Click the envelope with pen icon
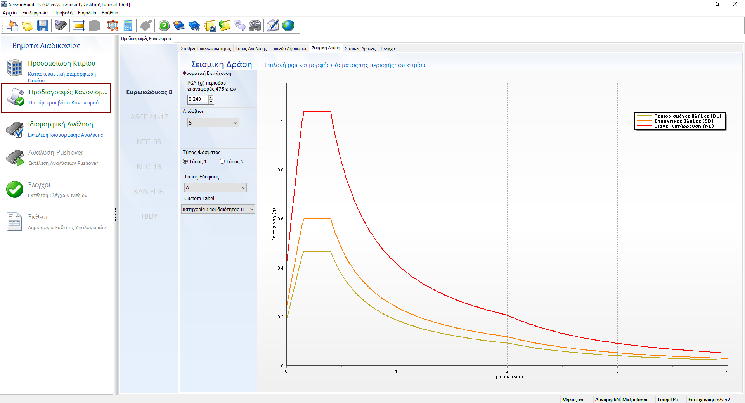The image size is (745, 403). click(273, 26)
